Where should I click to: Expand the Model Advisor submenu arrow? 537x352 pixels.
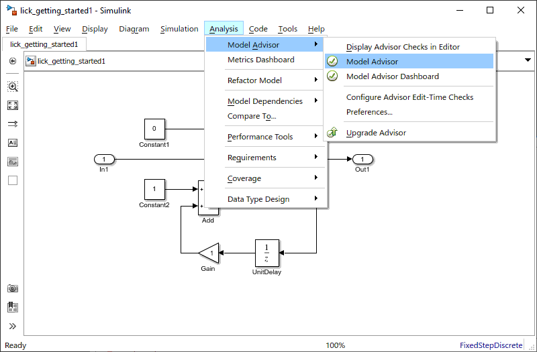point(315,44)
